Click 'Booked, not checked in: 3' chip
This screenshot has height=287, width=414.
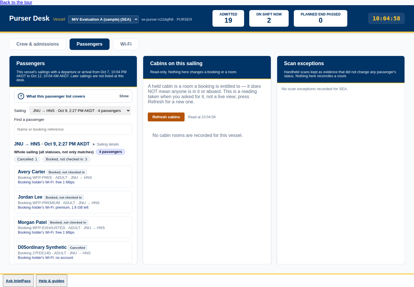tap(66, 159)
